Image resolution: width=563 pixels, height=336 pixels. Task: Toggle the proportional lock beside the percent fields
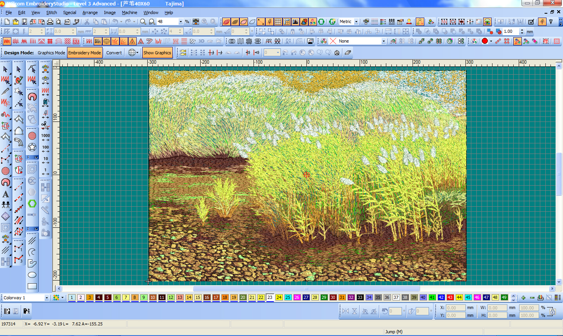[552, 311]
